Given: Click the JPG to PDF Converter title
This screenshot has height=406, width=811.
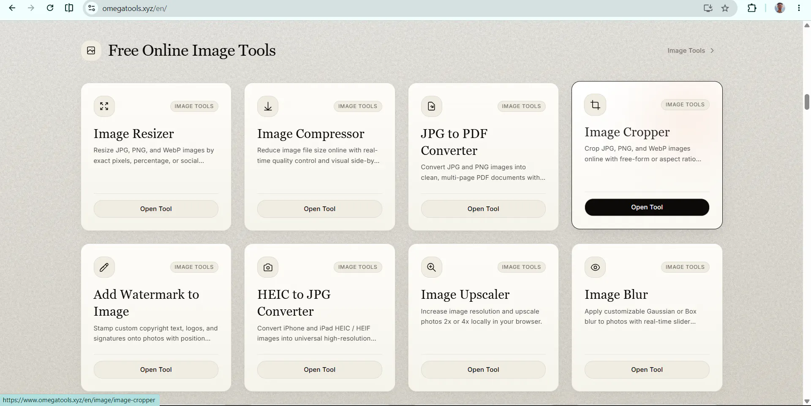Looking at the screenshot, I should 454,142.
